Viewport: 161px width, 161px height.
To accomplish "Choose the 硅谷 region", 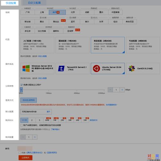I will (115, 22).
